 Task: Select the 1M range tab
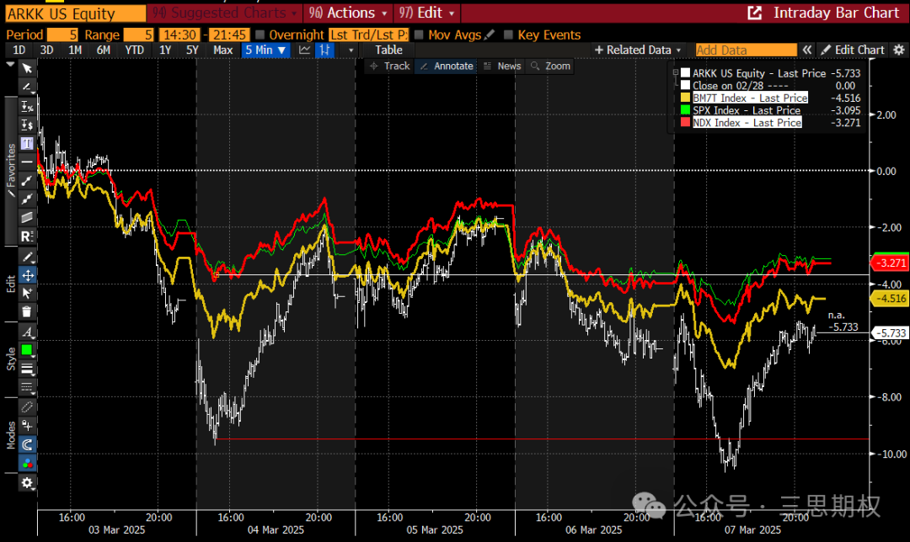pos(75,50)
